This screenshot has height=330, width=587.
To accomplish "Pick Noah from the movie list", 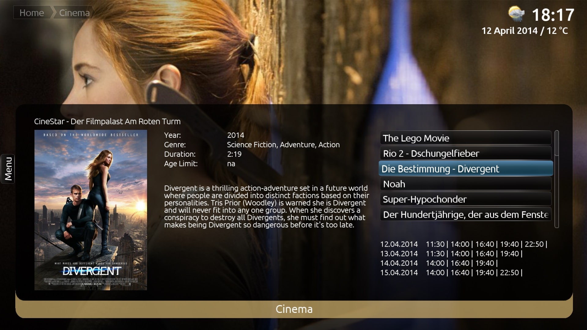I will pyautogui.click(x=466, y=184).
